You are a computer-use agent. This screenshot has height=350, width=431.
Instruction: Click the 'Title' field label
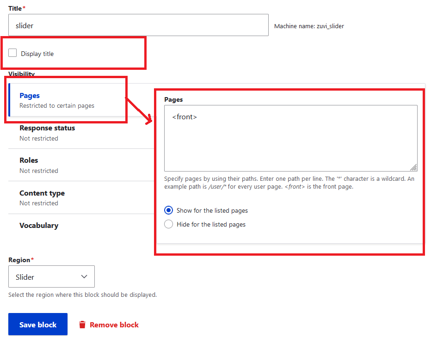click(x=15, y=9)
